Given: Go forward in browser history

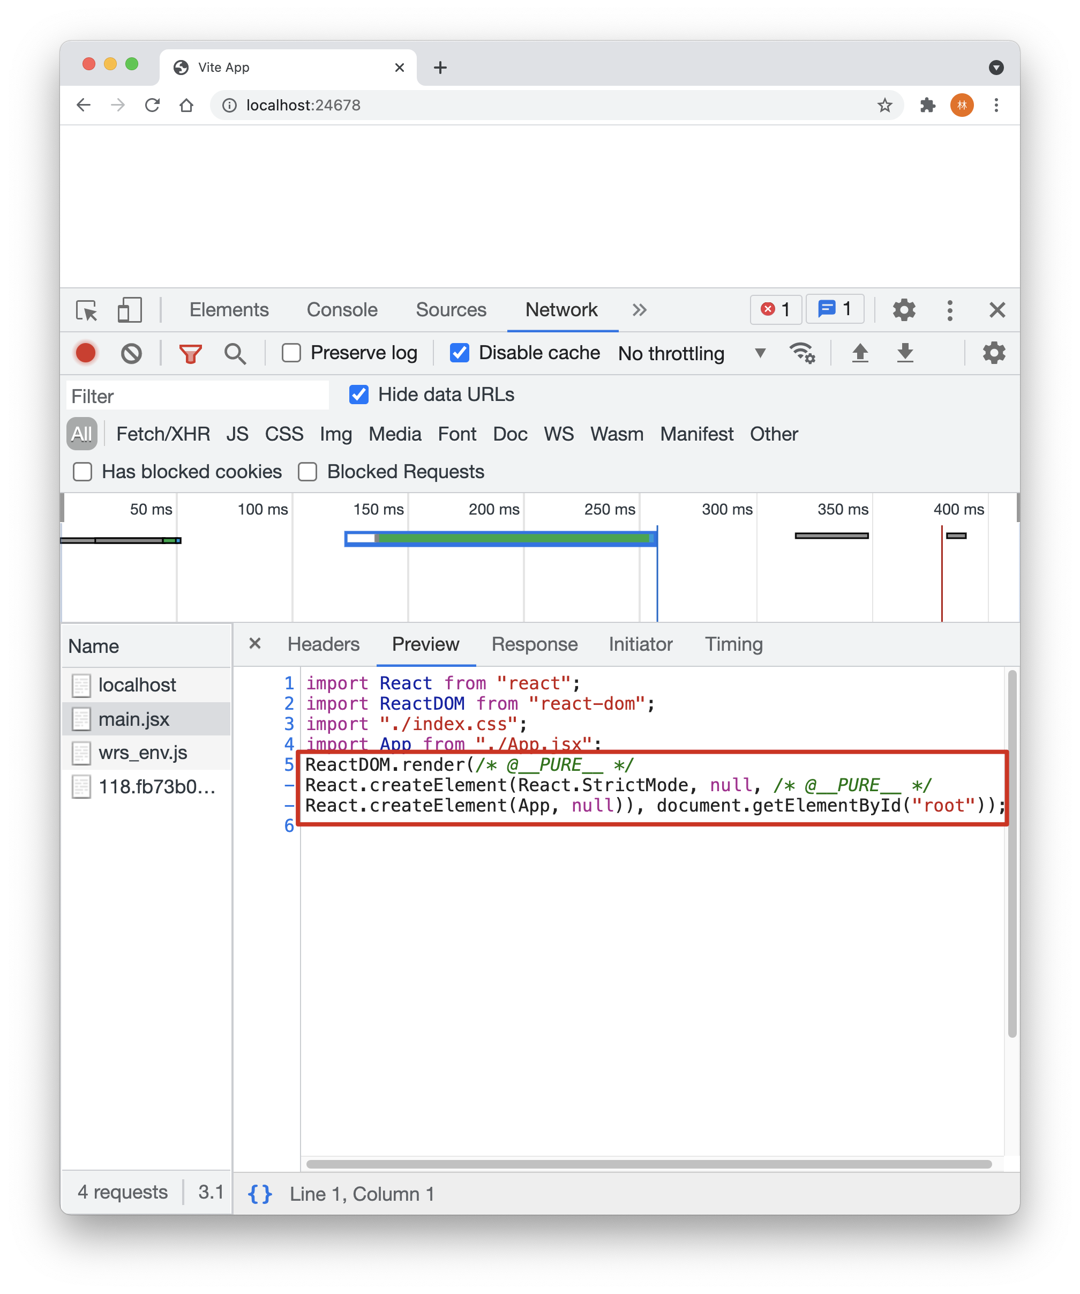Looking at the screenshot, I should pos(118,105).
